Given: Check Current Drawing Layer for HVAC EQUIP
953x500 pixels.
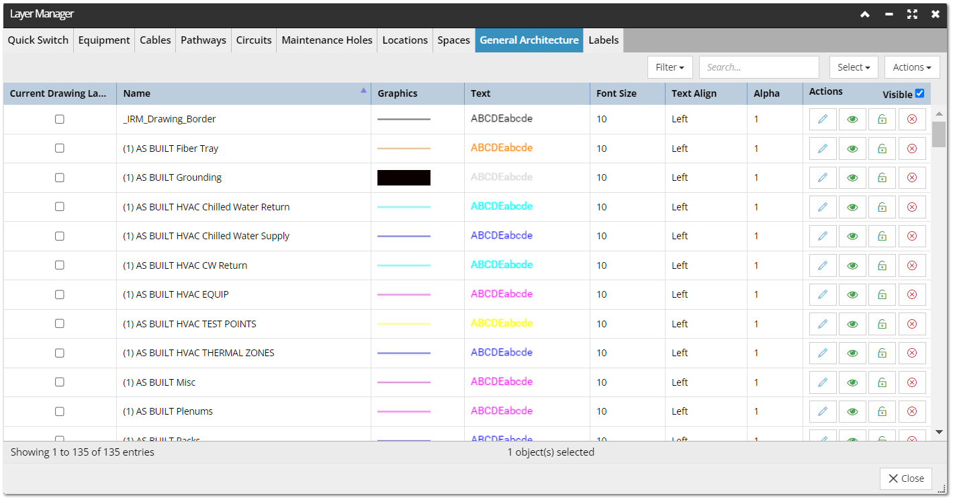Looking at the screenshot, I should pyautogui.click(x=60, y=294).
